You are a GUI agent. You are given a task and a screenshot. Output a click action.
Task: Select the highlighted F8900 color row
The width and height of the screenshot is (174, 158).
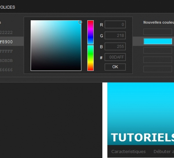pyautogui.click(x=6, y=42)
